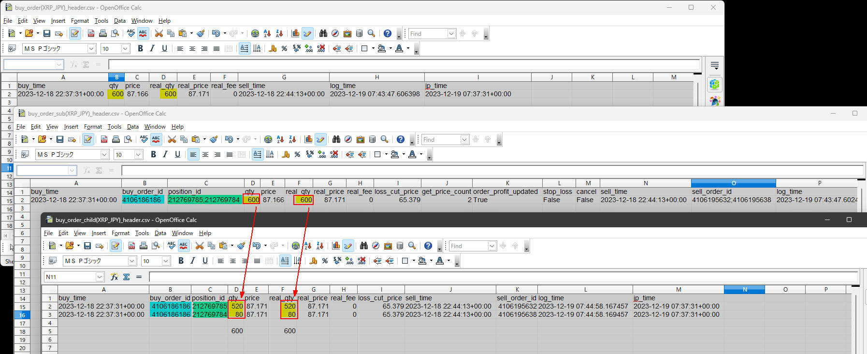Screen dimensions: 867x354
Task: Click Format Paintbrush in buy_order_child window
Action: (x=241, y=246)
